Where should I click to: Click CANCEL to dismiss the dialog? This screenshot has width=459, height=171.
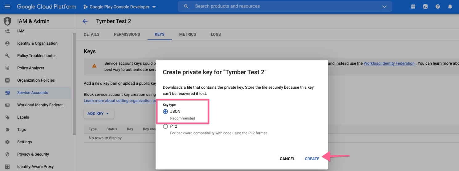coord(287,159)
